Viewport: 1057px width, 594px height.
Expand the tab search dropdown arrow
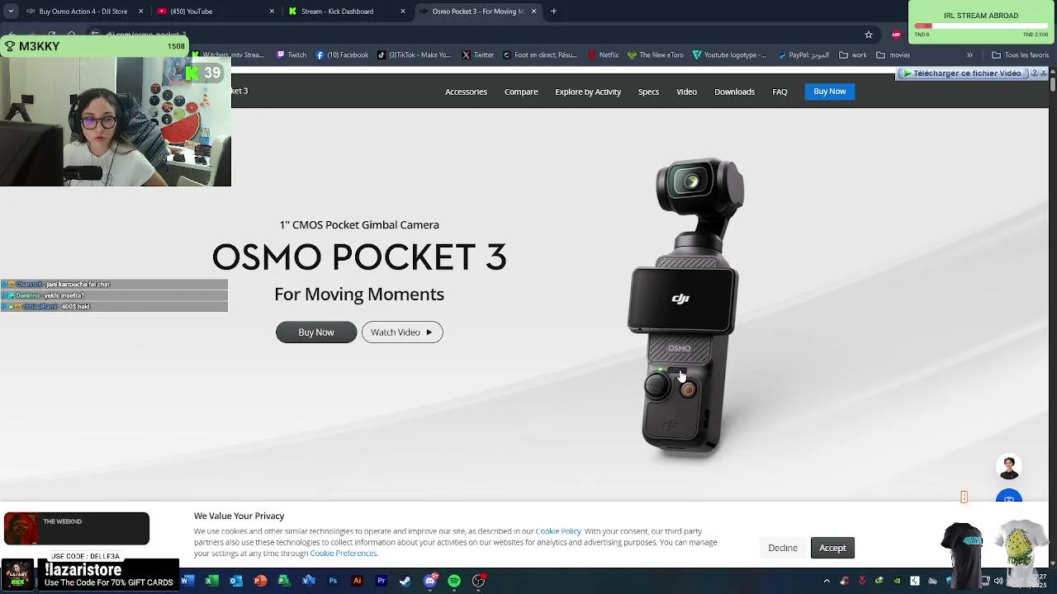coord(11,12)
